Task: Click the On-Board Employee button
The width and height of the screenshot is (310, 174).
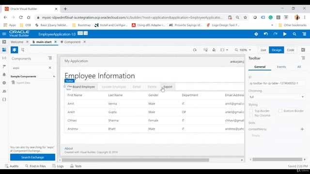Action: click(x=81, y=87)
